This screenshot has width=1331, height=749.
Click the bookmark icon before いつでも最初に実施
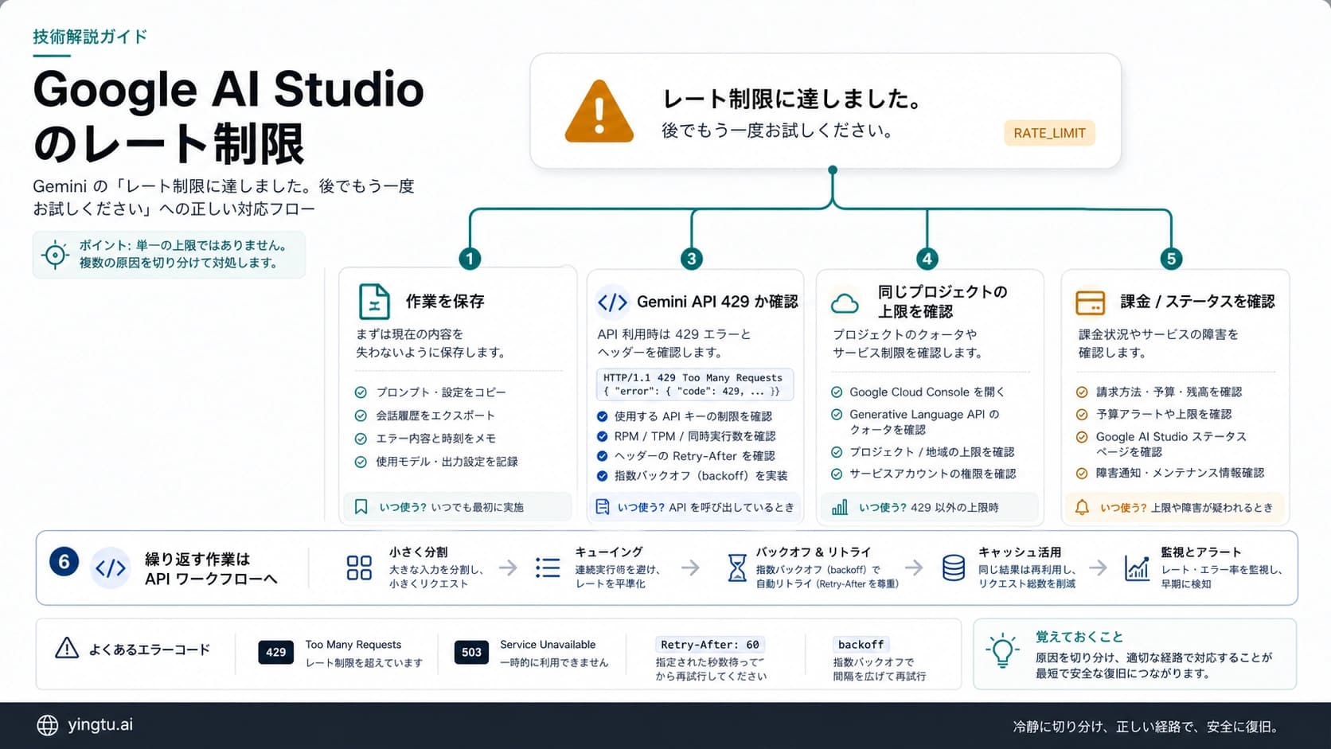[x=361, y=507]
